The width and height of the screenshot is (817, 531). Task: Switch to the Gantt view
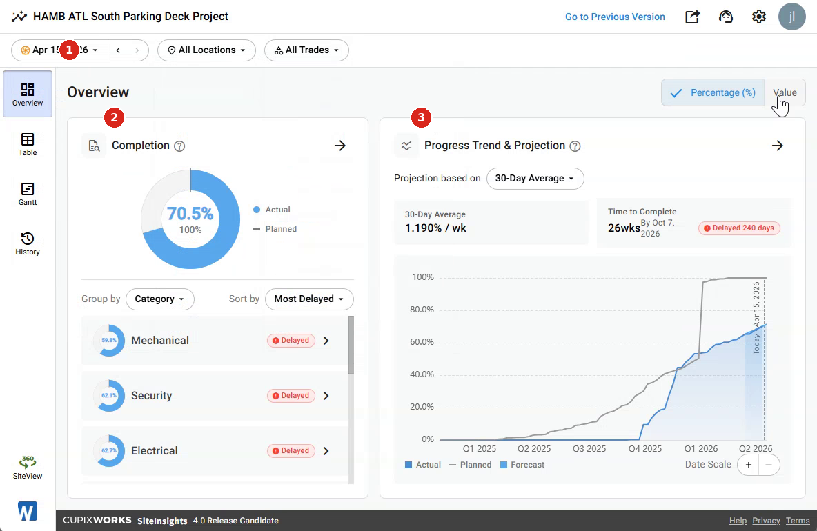[28, 194]
